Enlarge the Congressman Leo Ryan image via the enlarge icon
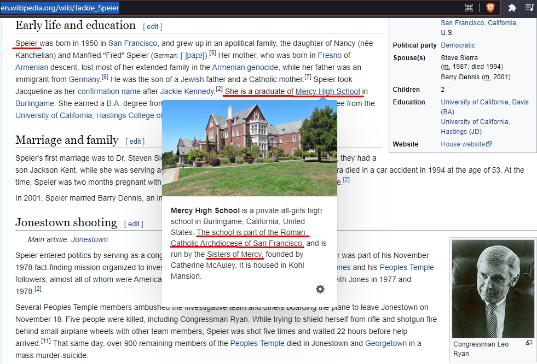Screen dimensions: 537x364 pyautogui.click(x=529, y=343)
